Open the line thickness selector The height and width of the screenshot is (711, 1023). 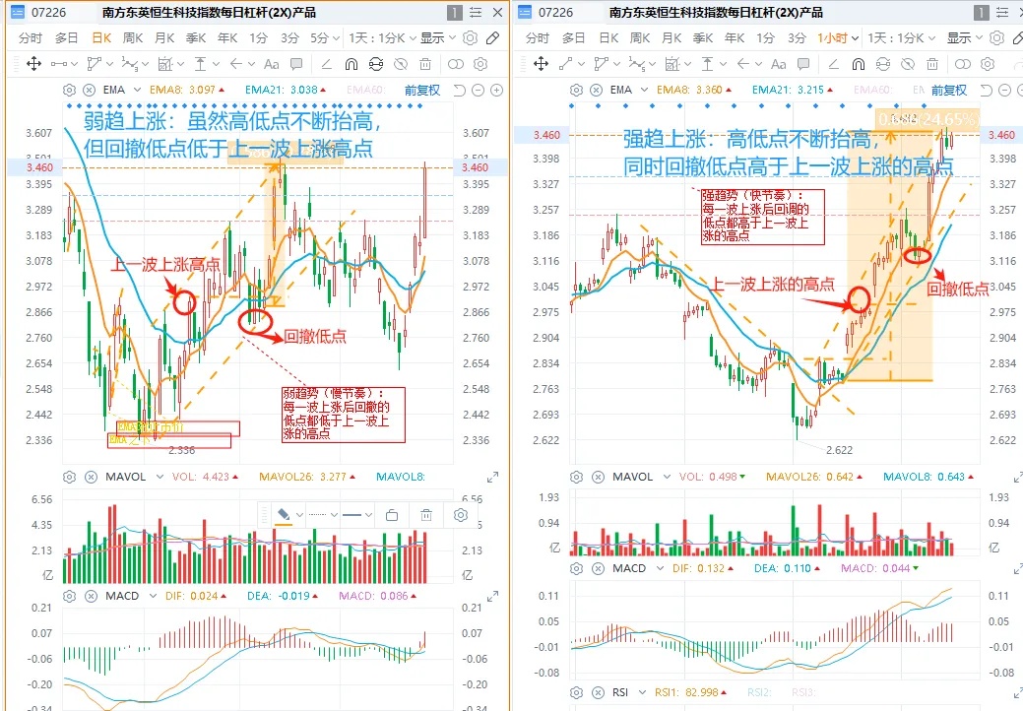click(356, 515)
